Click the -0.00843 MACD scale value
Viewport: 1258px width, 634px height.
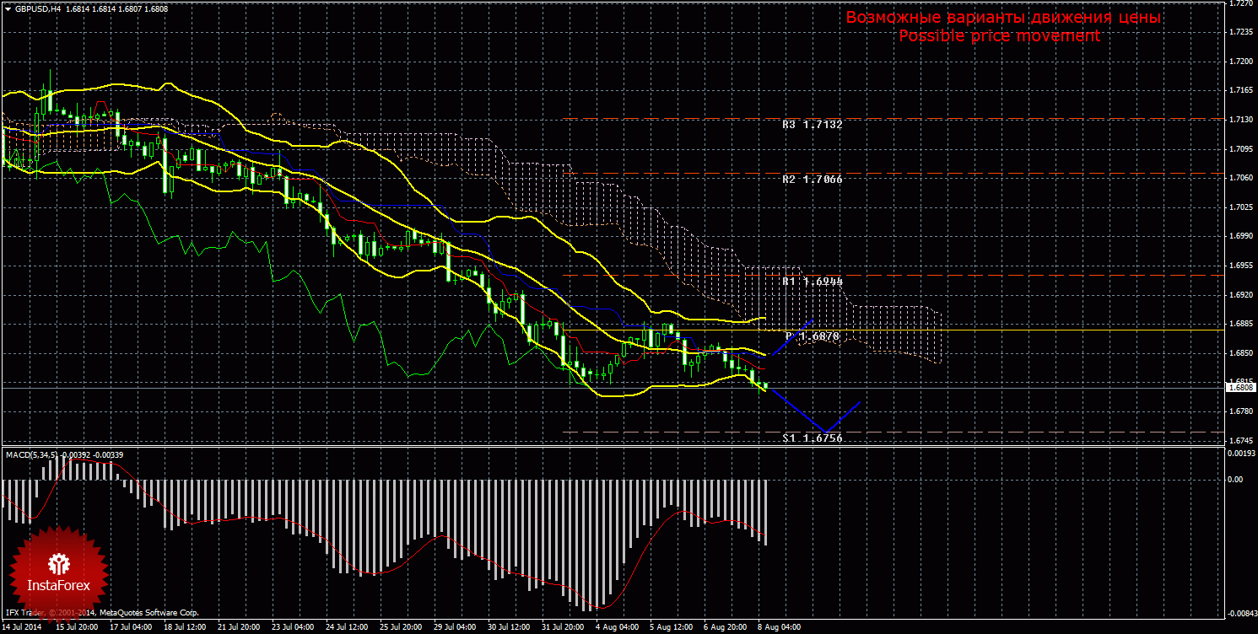coord(1243,614)
